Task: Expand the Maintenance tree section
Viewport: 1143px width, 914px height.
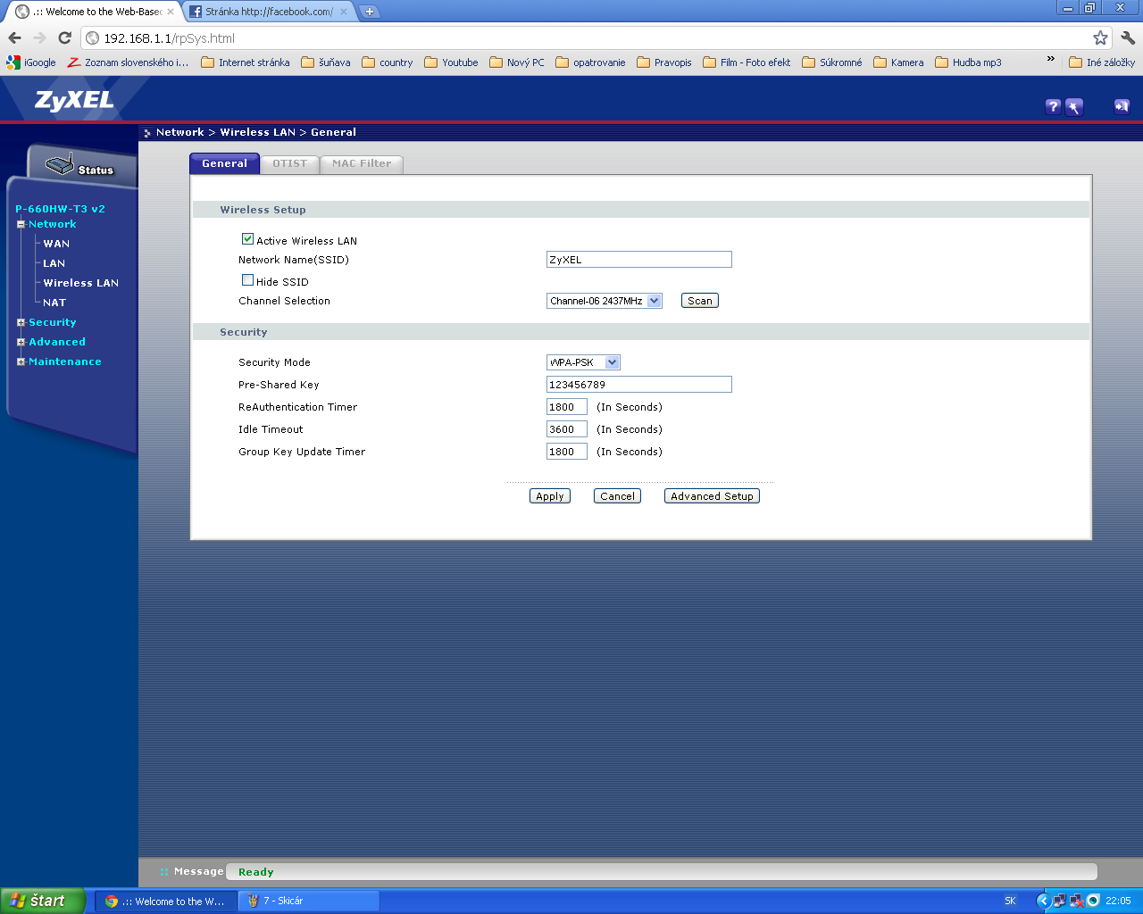Action: (x=21, y=361)
